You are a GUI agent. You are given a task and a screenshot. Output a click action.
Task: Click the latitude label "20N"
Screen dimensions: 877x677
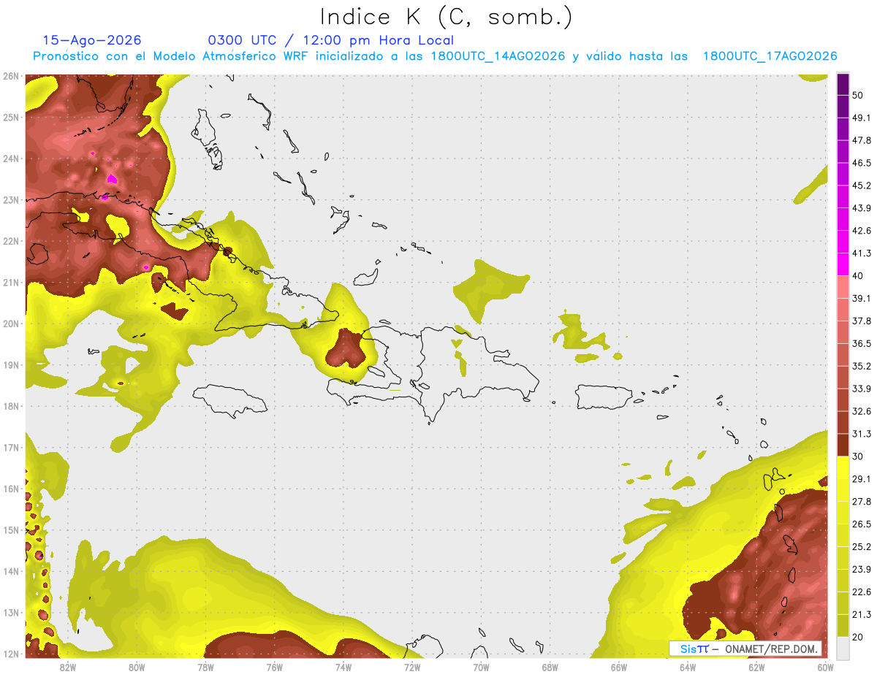tap(11, 324)
